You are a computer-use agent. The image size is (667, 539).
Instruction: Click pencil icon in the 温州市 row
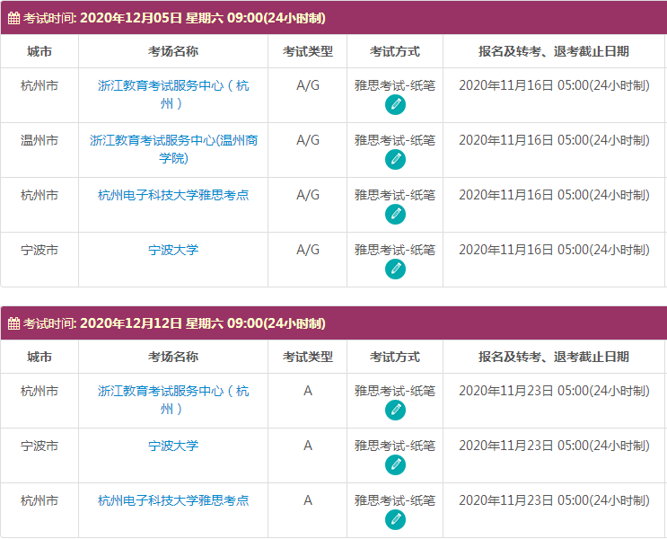tap(395, 160)
